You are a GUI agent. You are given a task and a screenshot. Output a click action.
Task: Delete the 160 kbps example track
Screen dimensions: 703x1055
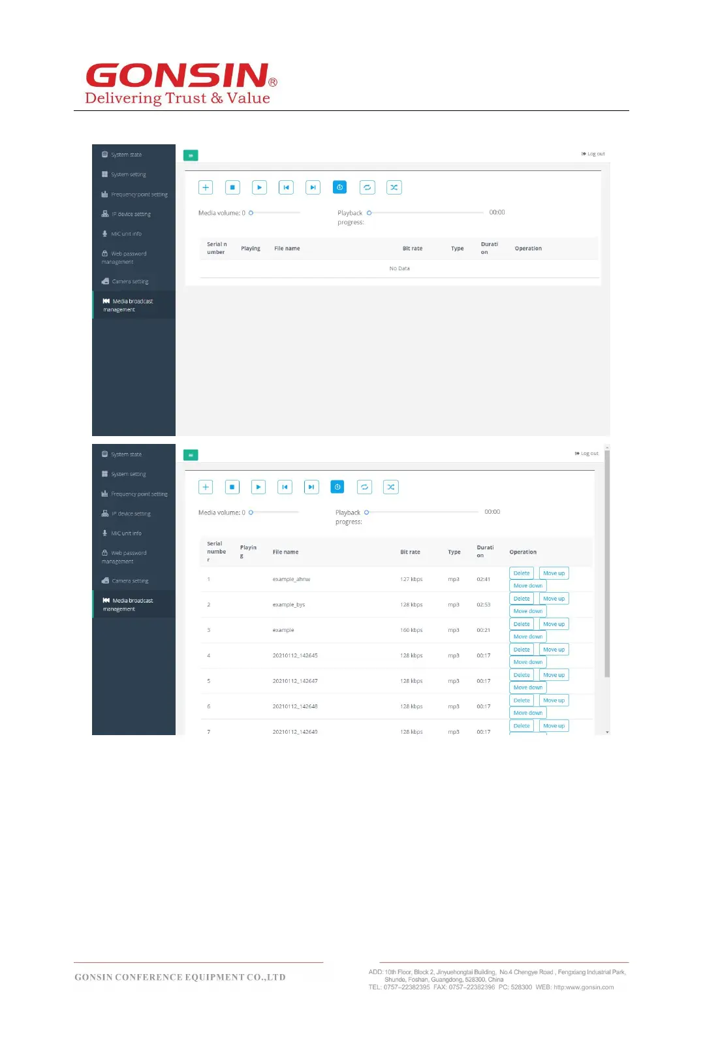522,624
